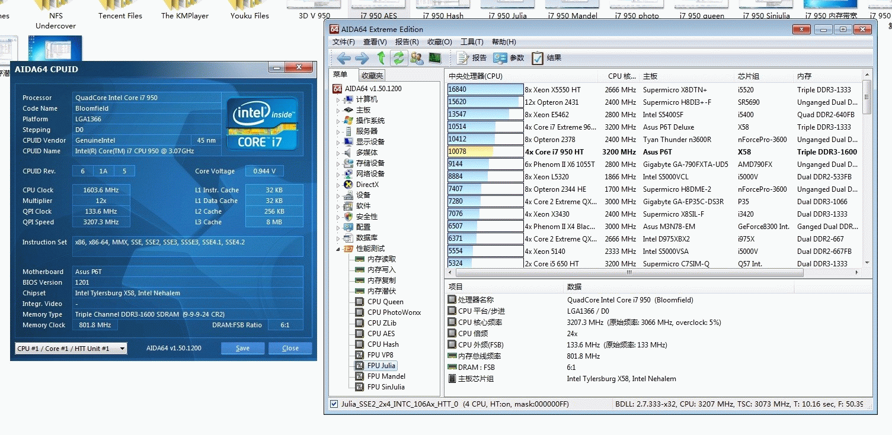Select FPU Mandel benchmark in tree

click(386, 376)
